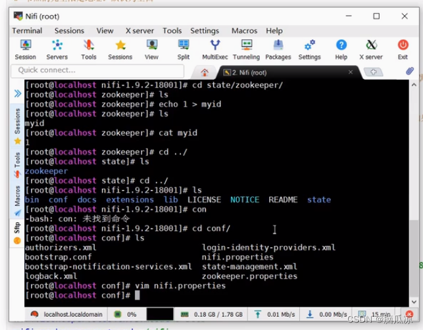423x330 pixels.
Task: Open the Macros menu
Action: tap(244, 31)
